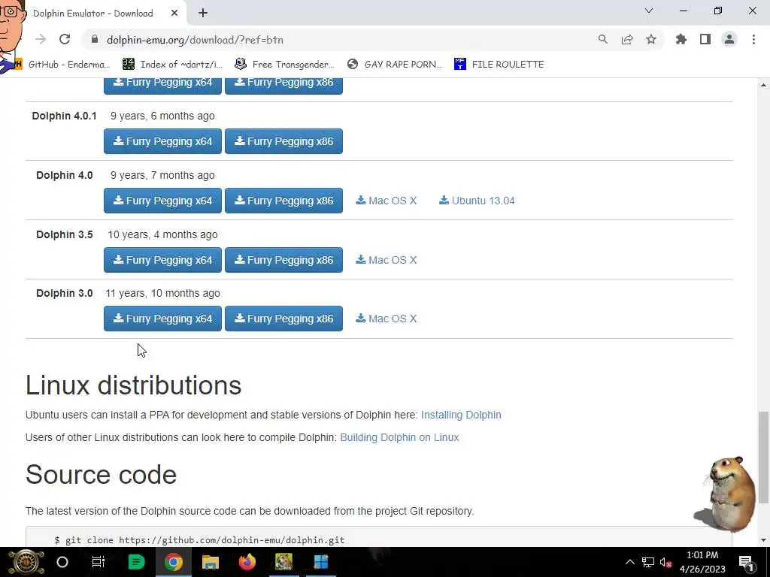
Task: Open the Start menu button
Action: (x=26, y=562)
